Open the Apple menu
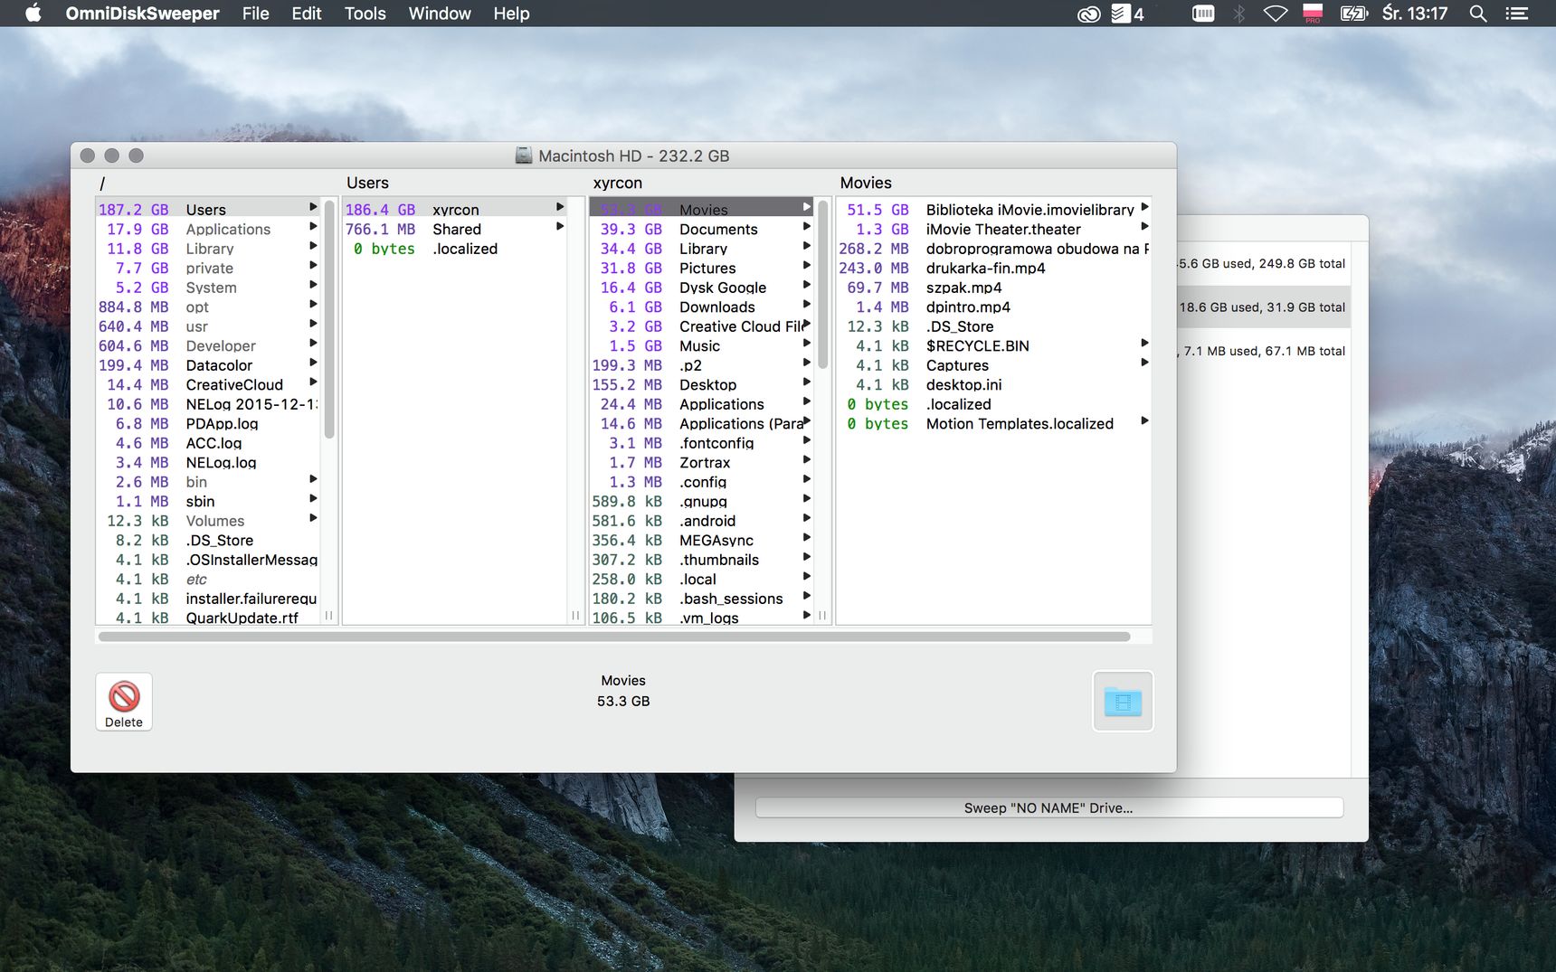Image resolution: width=1556 pixels, height=972 pixels. pyautogui.click(x=33, y=13)
